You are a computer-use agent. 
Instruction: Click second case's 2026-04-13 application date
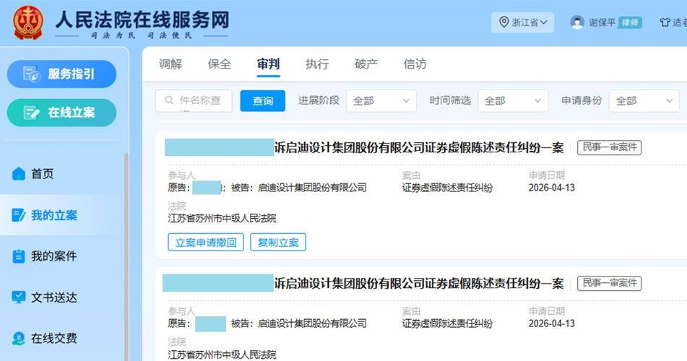tap(552, 323)
